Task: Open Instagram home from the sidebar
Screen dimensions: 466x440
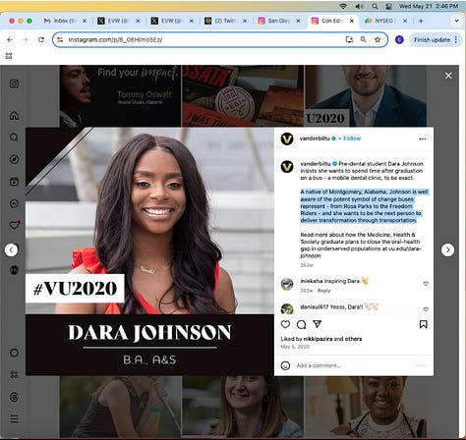Action: (x=14, y=115)
